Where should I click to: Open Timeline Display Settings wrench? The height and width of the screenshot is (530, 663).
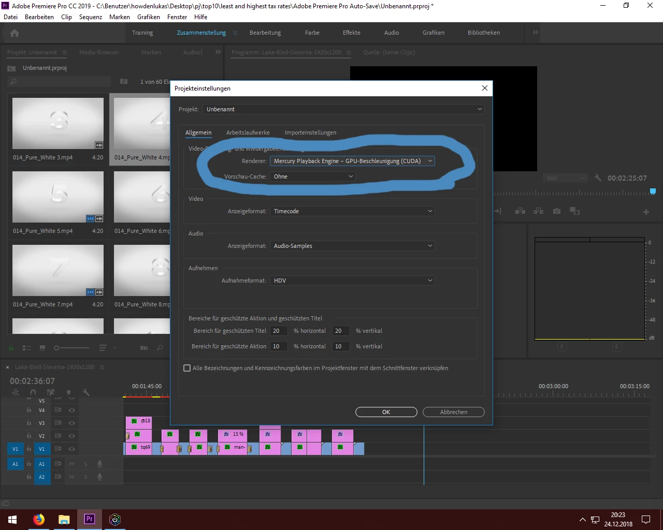[x=86, y=392]
